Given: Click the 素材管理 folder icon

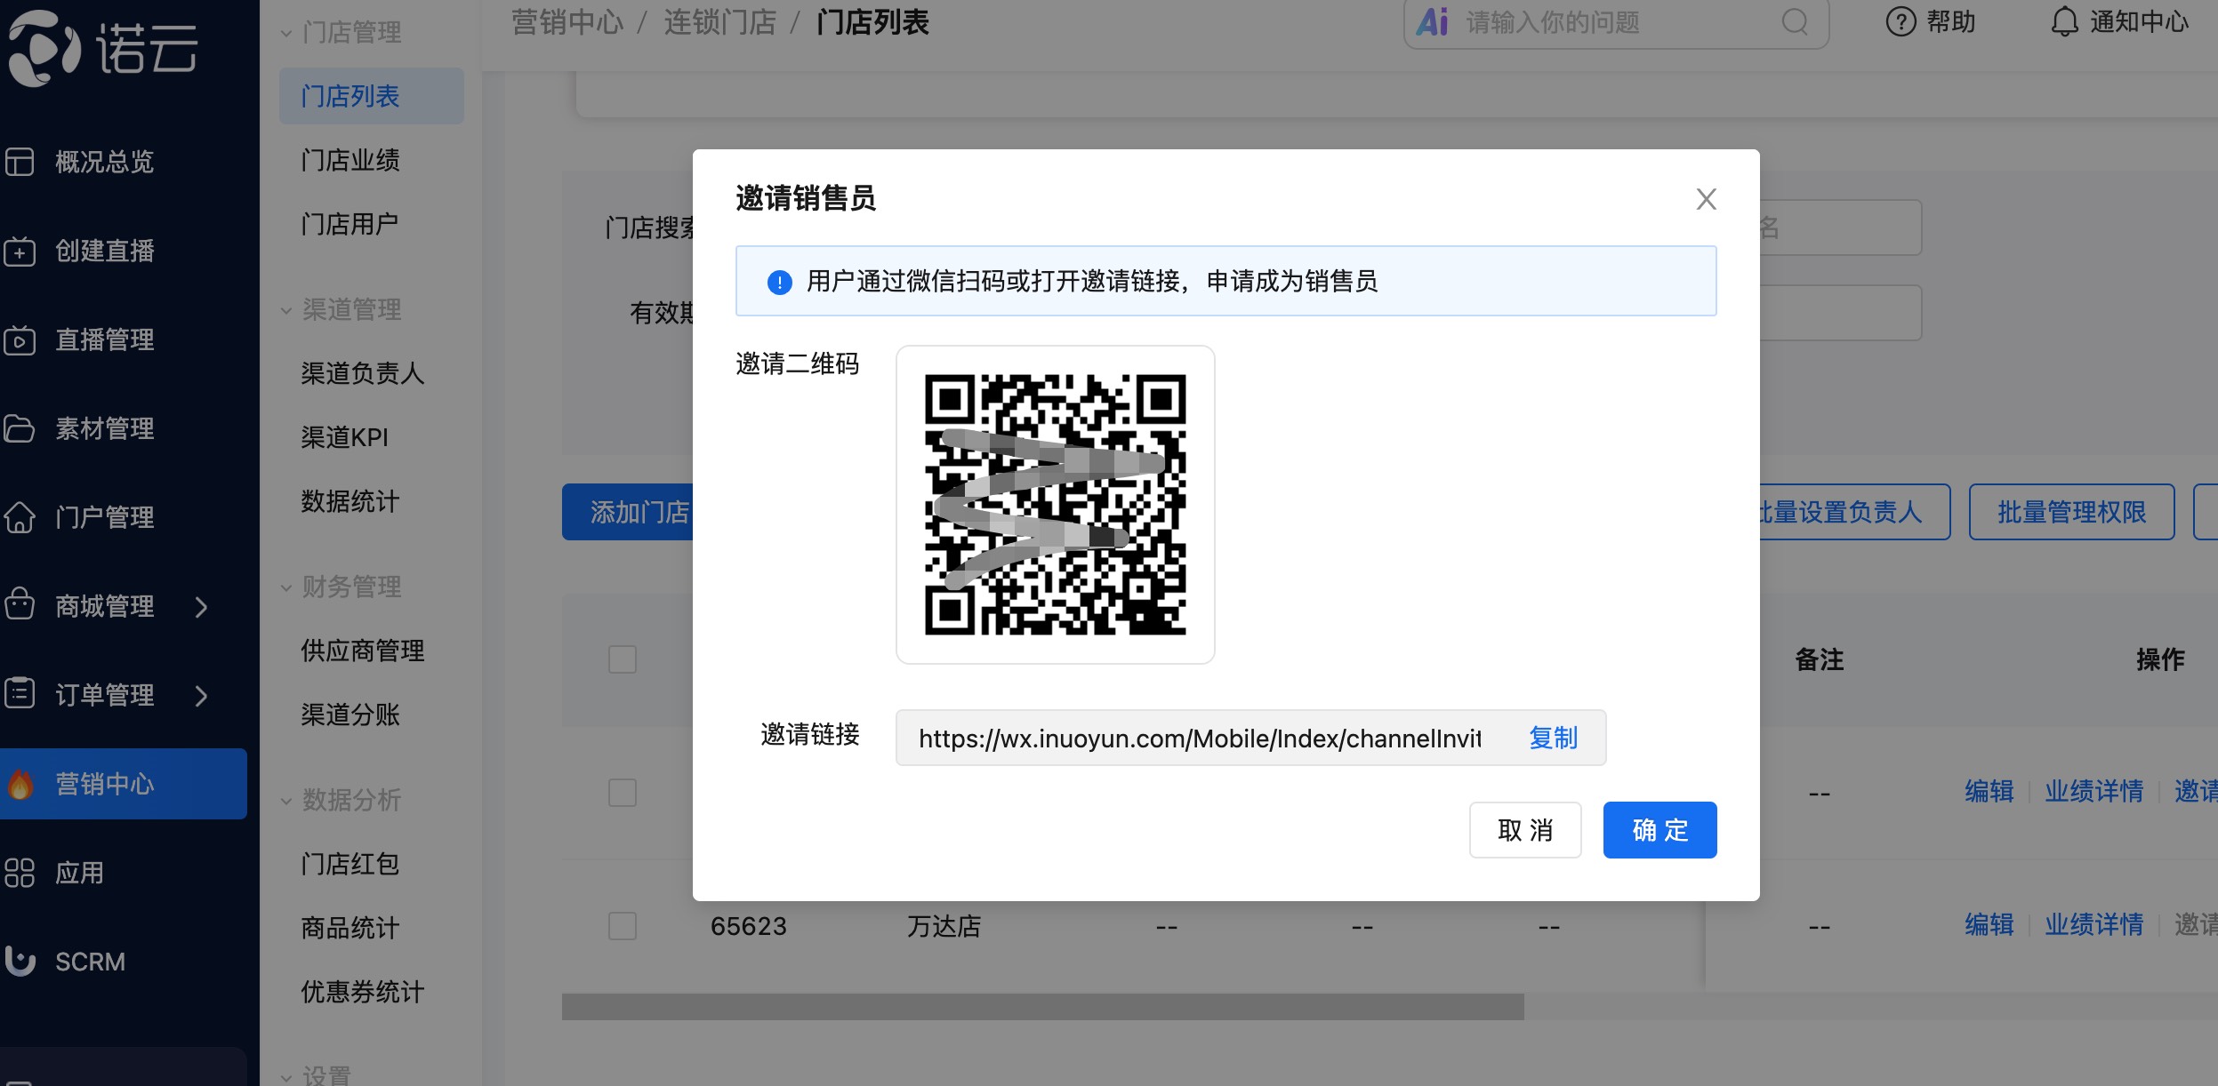Looking at the screenshot, I should click(x=20, y=428).
